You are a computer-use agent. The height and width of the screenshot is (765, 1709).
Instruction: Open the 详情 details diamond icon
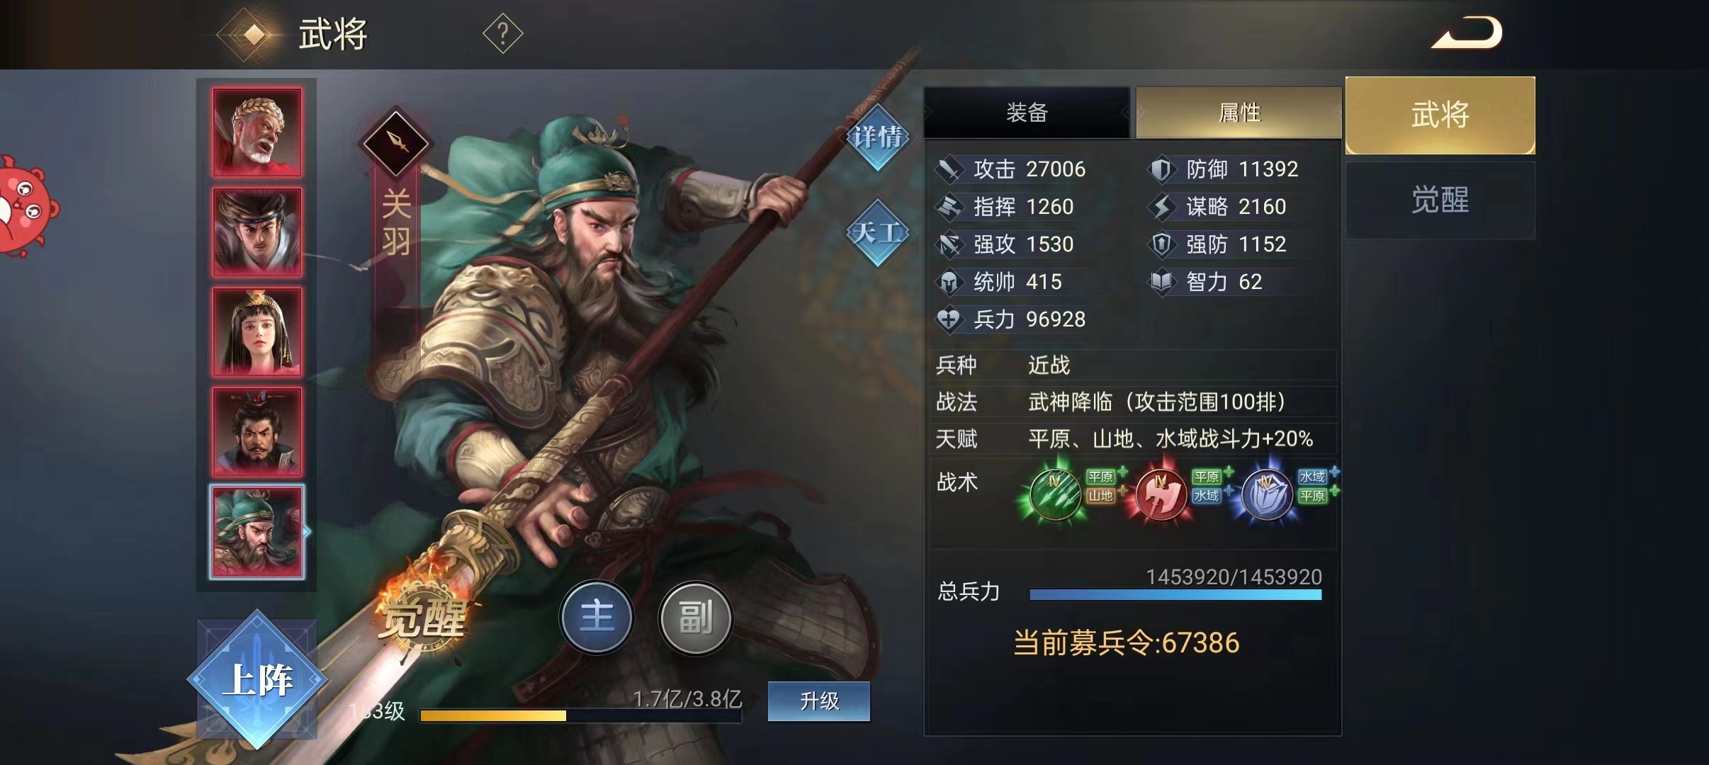pyautogui.click(x=877, y=136)
